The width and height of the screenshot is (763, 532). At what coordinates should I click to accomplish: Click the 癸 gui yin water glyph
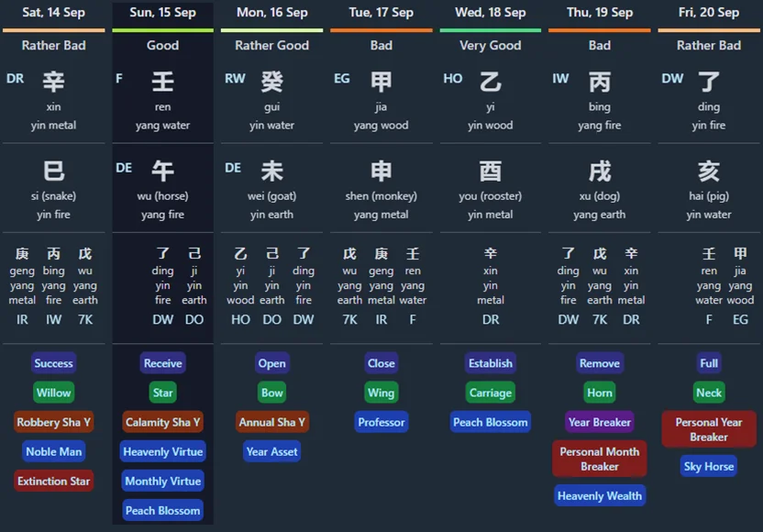pyautogui.click(x=272, y=83)
